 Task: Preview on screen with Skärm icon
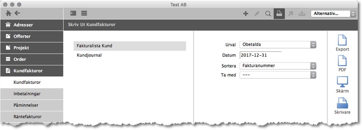click(343, 85)
